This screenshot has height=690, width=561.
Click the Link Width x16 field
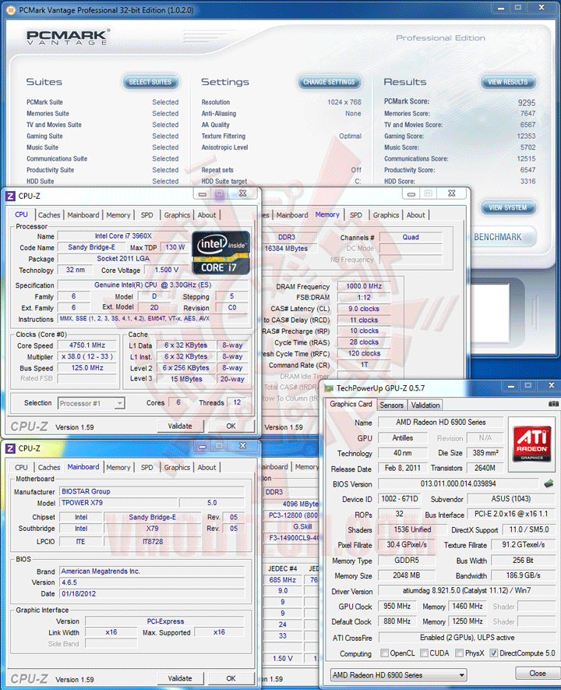(x=111, y=632)
